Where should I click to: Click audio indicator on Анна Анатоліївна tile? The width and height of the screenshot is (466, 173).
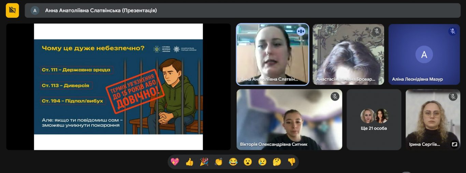point(301,31)
